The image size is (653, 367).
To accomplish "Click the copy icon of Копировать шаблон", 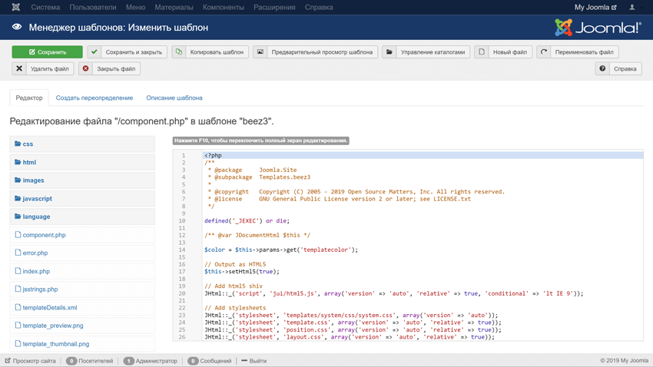I will click(x=179, y=52).
